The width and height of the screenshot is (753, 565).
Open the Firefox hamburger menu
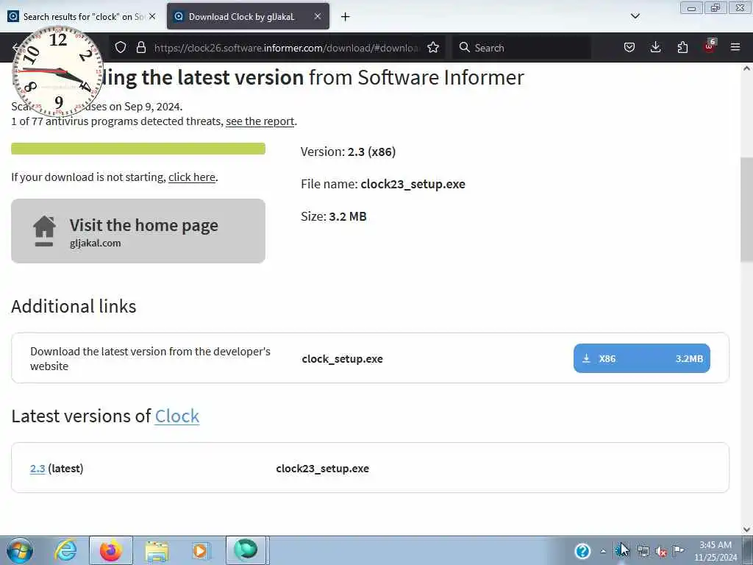[x=735, y=48]
